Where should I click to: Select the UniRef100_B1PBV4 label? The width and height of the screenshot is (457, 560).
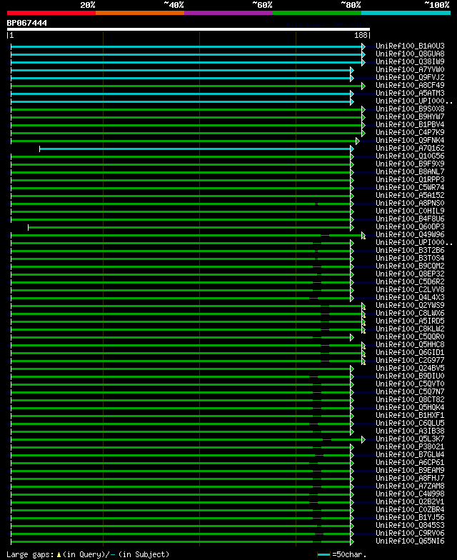point(410,124)
